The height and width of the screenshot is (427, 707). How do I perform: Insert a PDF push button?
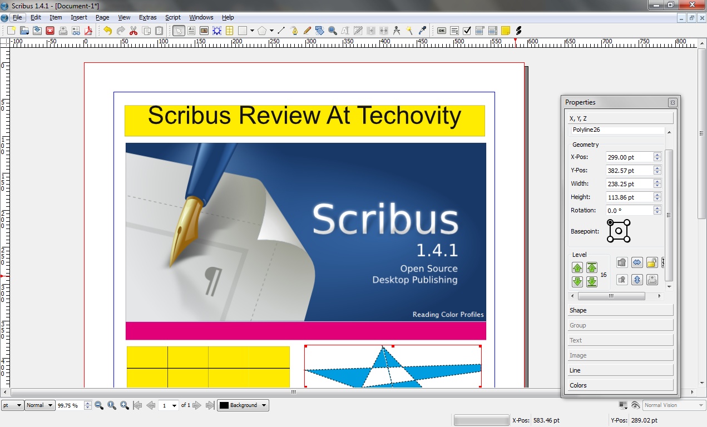[442, 31]
